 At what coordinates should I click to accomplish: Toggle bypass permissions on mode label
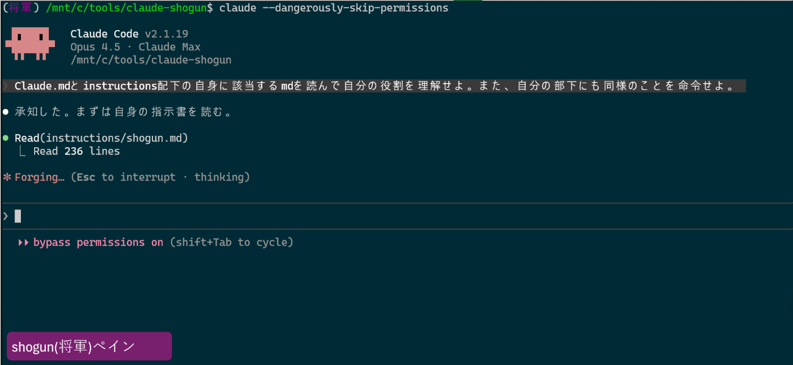(x=98, y=242)
